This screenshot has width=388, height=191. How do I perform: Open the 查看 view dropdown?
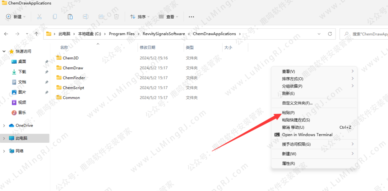(x=168, y=17)
